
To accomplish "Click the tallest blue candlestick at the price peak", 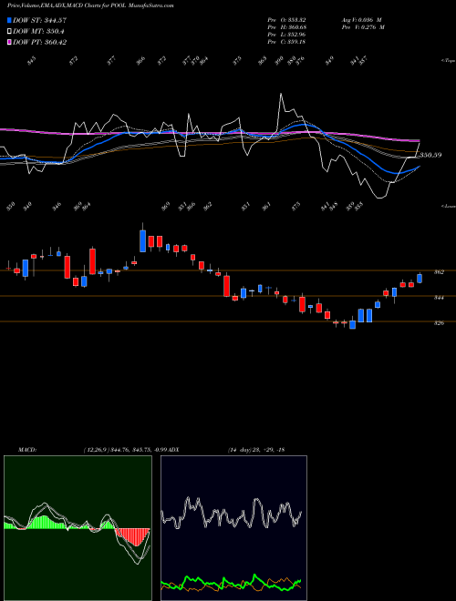I will tap(143, 240).
